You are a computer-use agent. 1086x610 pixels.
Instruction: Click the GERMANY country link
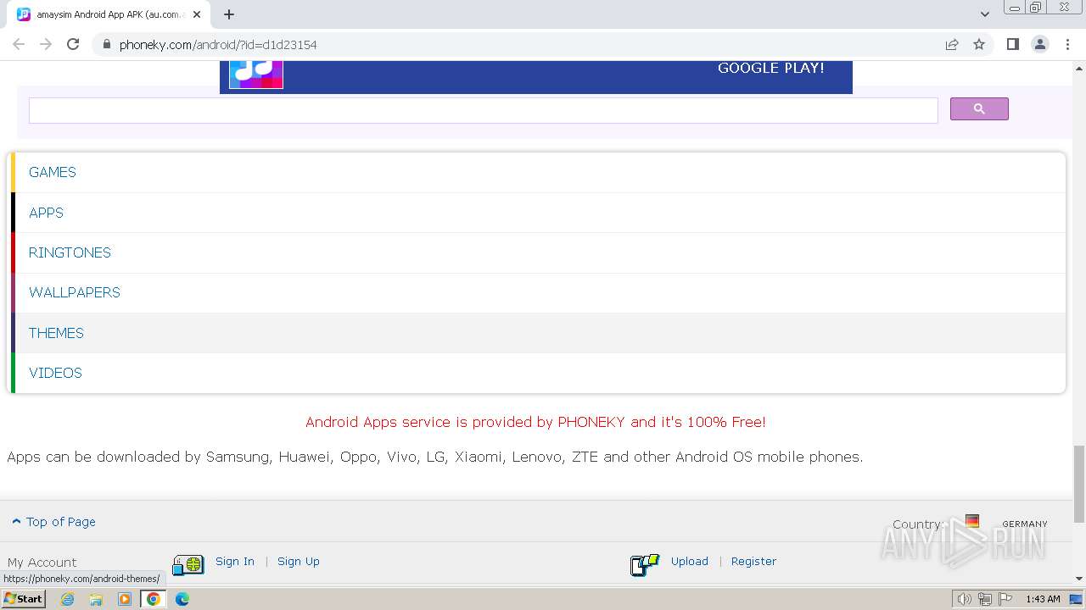pyautogui.click(x=1025, y=524)
